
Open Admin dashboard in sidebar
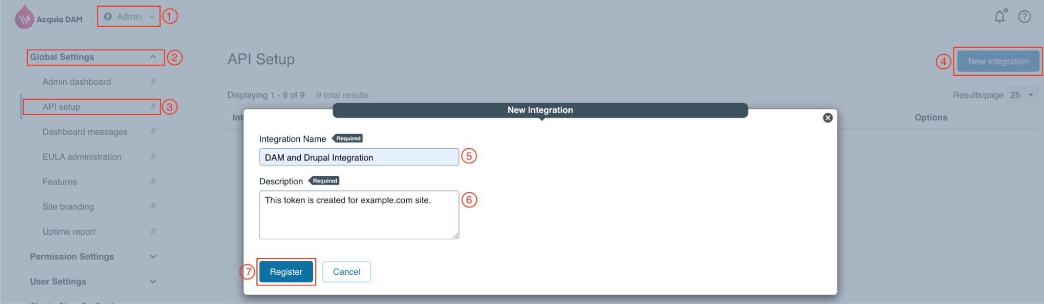click(x=77, y=82)
